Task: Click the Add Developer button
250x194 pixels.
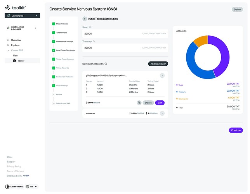Action: click(x=158, y=64)
